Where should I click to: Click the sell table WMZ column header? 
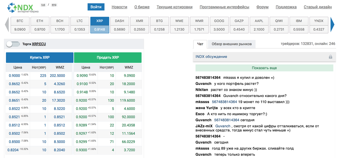[x=129, y=67]
